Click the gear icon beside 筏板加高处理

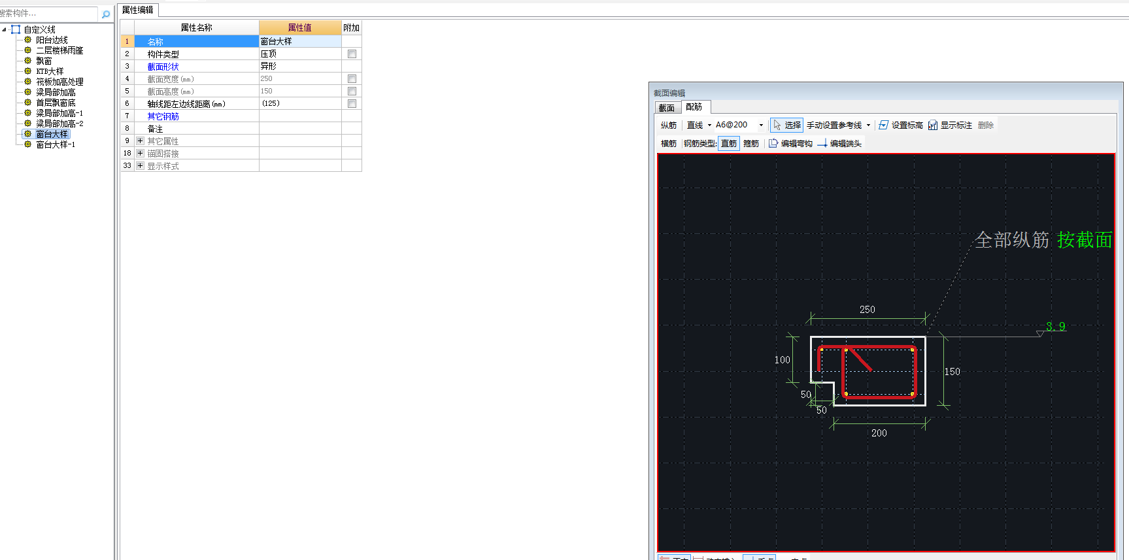pos(28,82)
